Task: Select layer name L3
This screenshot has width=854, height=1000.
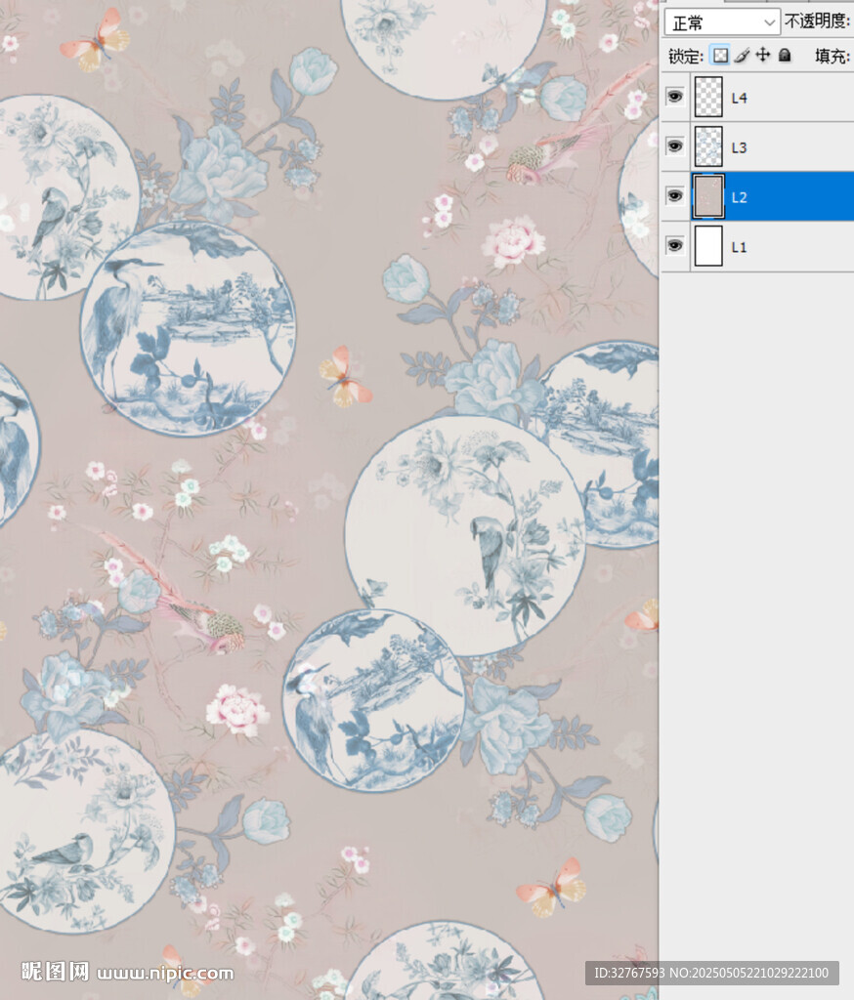Action: tap(739, 147)
